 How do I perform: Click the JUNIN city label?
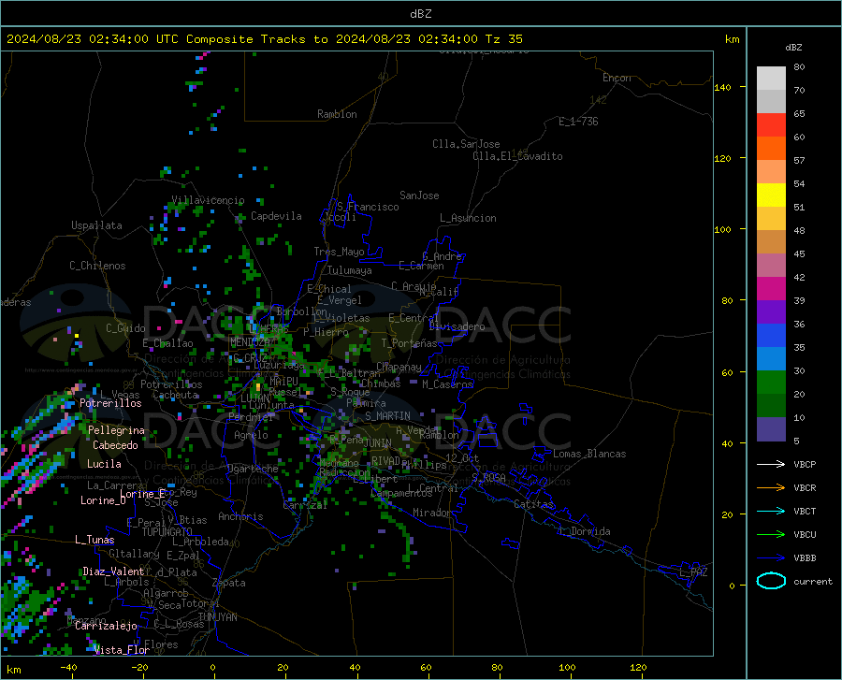[378, 443]
